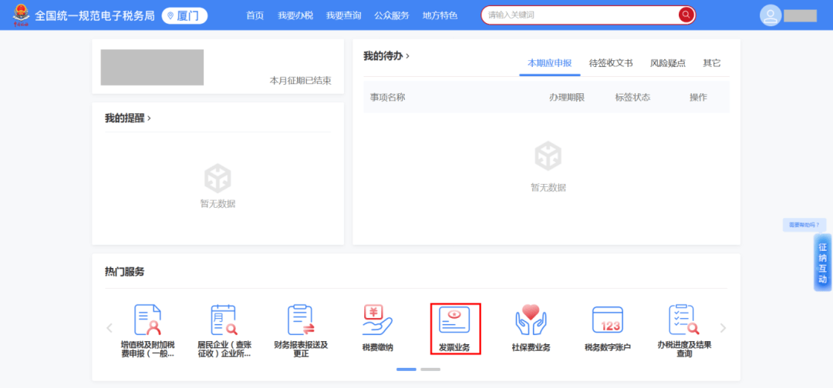833x388 pixels.
Task: Switch to 风险疑点 tab
Action: point(667,63)
